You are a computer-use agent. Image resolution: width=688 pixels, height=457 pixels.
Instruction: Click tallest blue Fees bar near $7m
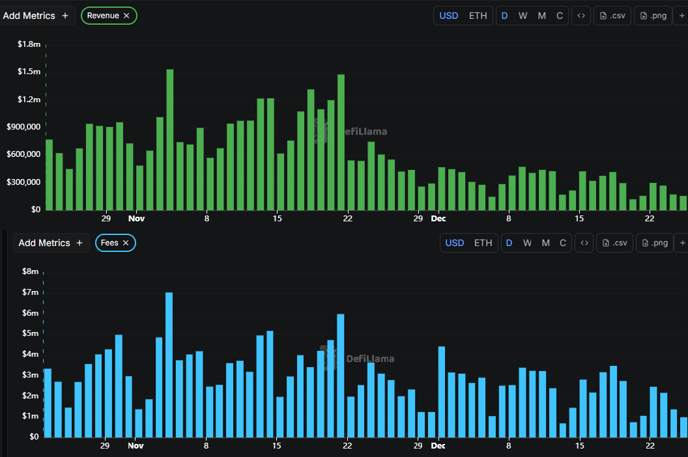[x=169, y=365]
